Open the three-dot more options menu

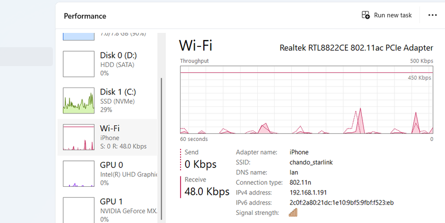click(x=432, y=15)
